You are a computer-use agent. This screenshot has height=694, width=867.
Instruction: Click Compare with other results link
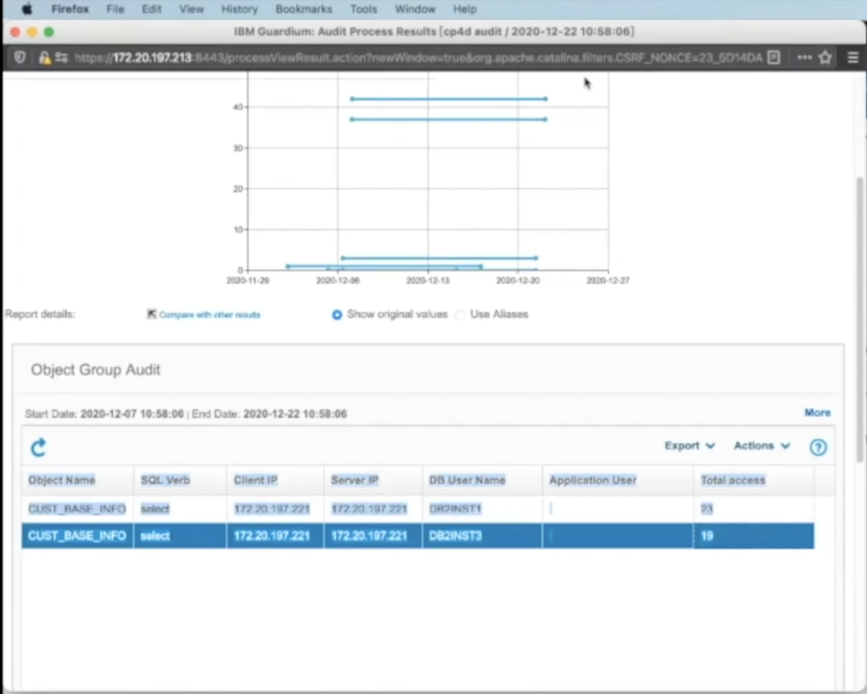(209, 315)
